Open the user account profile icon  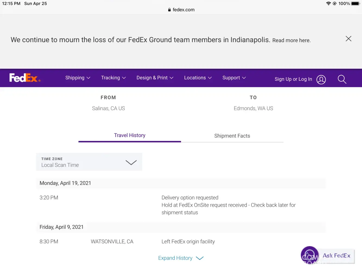(x=321, y=79)
